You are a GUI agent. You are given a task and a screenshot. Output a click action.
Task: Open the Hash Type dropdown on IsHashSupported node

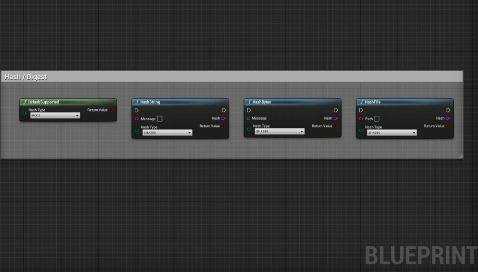pos(55,115)
